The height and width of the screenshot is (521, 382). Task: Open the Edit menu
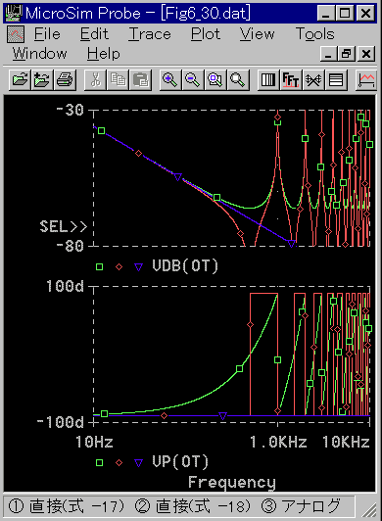[x=94, y=34]
